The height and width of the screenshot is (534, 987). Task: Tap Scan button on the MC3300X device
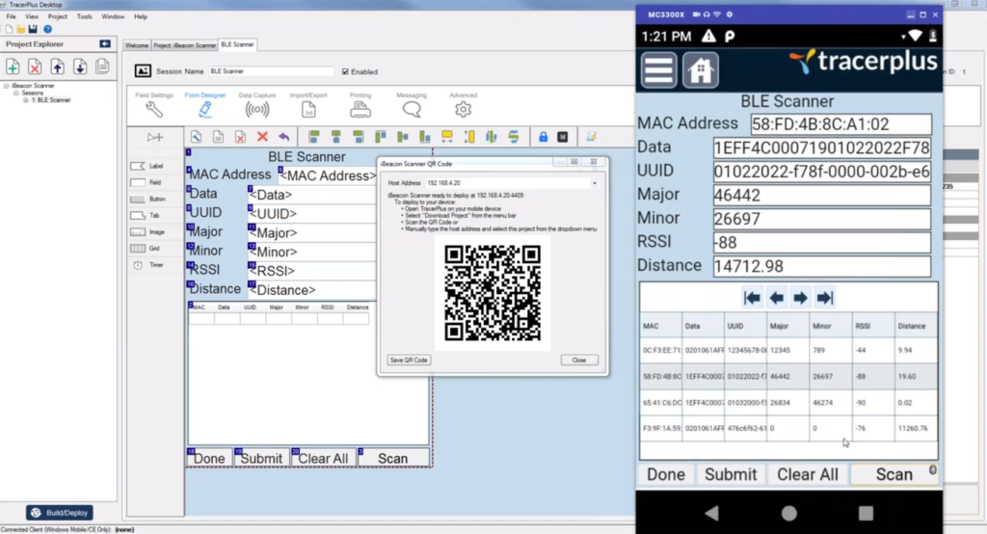[894, 474]
